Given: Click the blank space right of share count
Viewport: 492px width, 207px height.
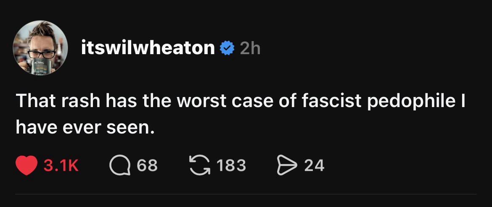Looking at the screenshot, I should (x=399, y=165).
